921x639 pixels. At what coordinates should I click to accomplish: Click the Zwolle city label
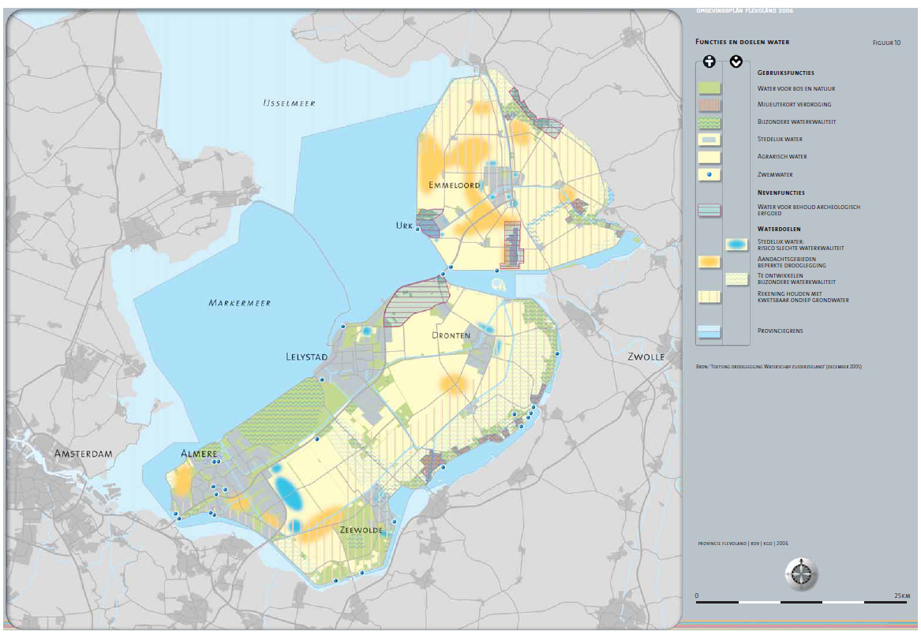coord(646,357)
